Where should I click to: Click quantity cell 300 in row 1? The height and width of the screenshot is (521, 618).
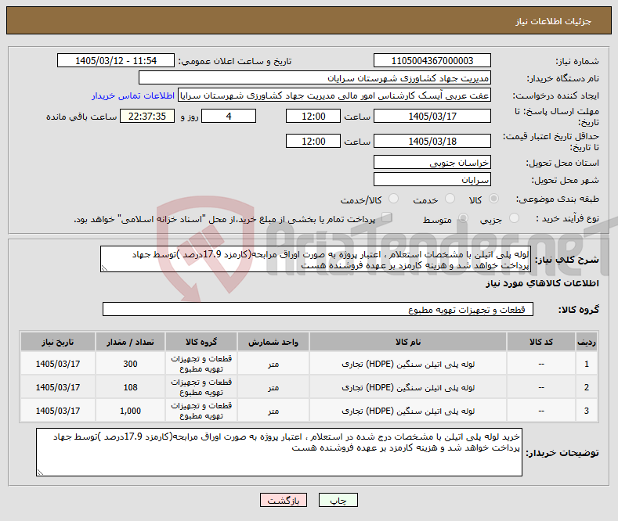click(x=131, y=364)
